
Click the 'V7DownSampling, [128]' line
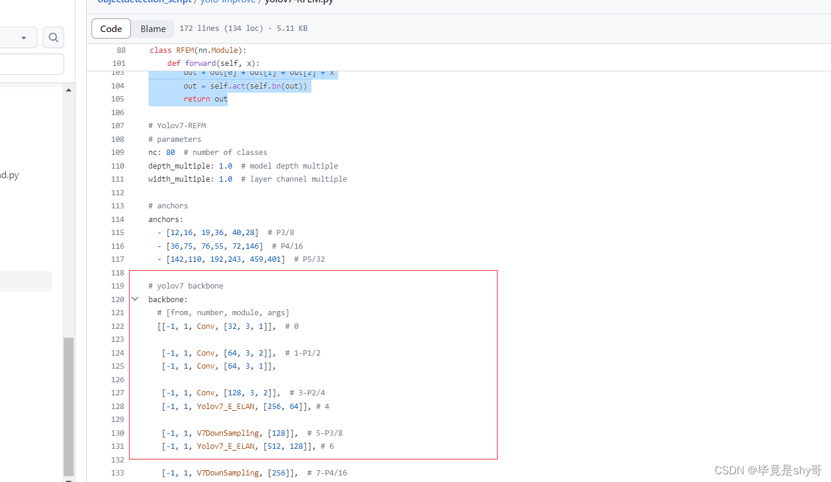(252, 433)
